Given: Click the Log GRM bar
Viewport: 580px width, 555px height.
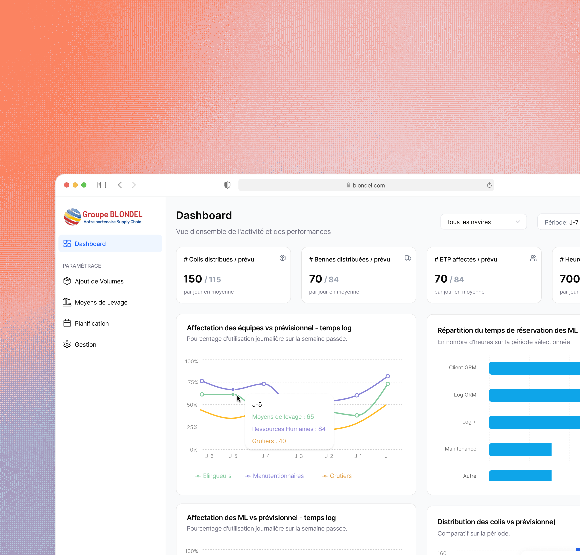Looking at the screenshot, I should pos(535,395).
